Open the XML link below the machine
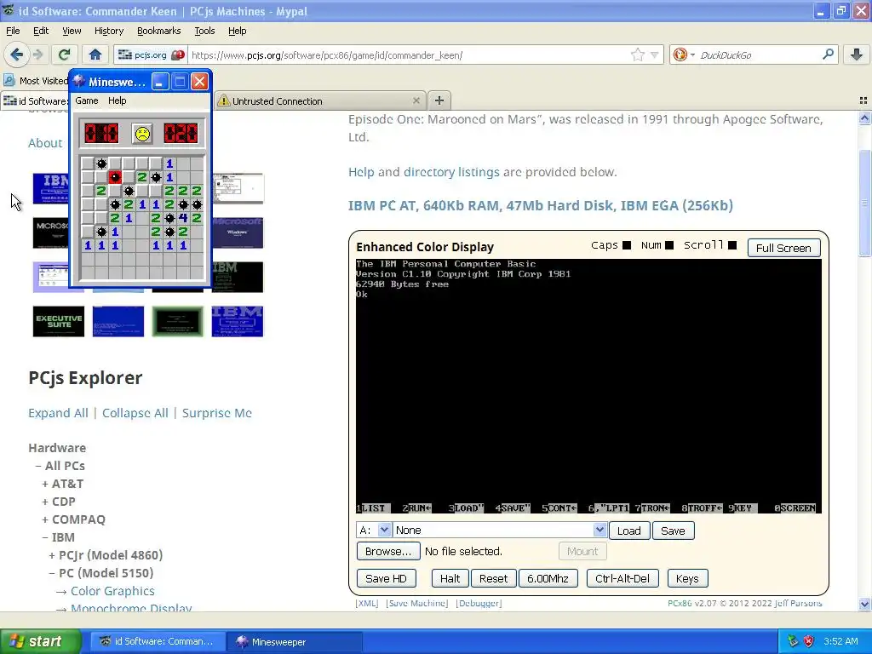 pyautogui.click(x=367, y=604)
